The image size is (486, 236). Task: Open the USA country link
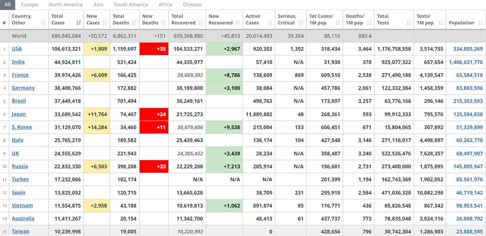(17, 49)
